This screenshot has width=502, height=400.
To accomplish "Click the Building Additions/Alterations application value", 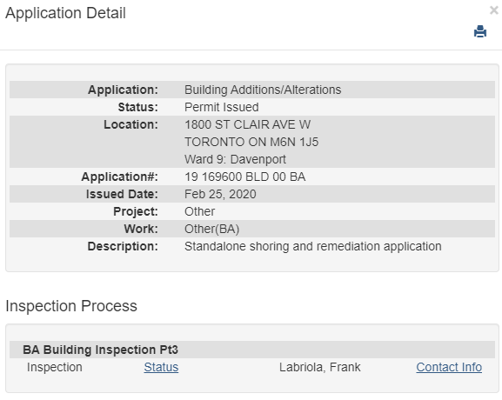I will pos(263,90).
